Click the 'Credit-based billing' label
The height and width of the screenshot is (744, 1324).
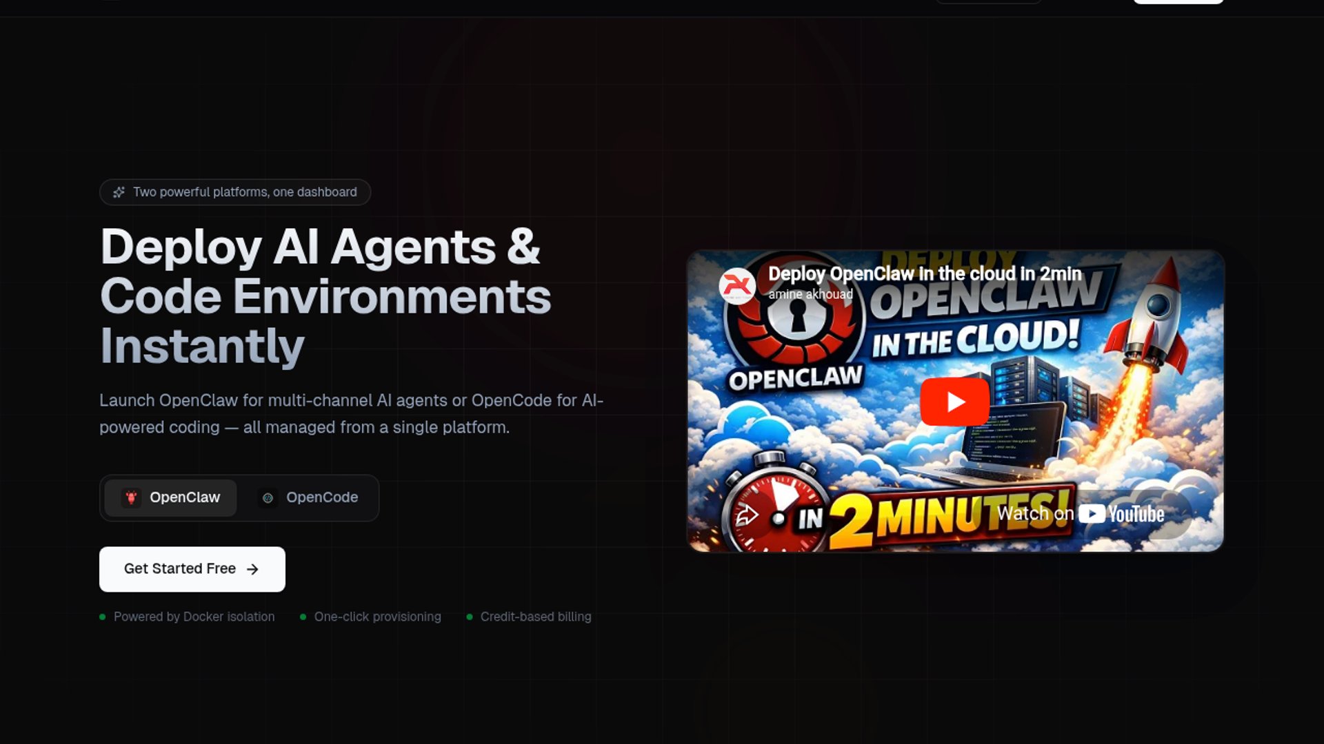point(535,617)
